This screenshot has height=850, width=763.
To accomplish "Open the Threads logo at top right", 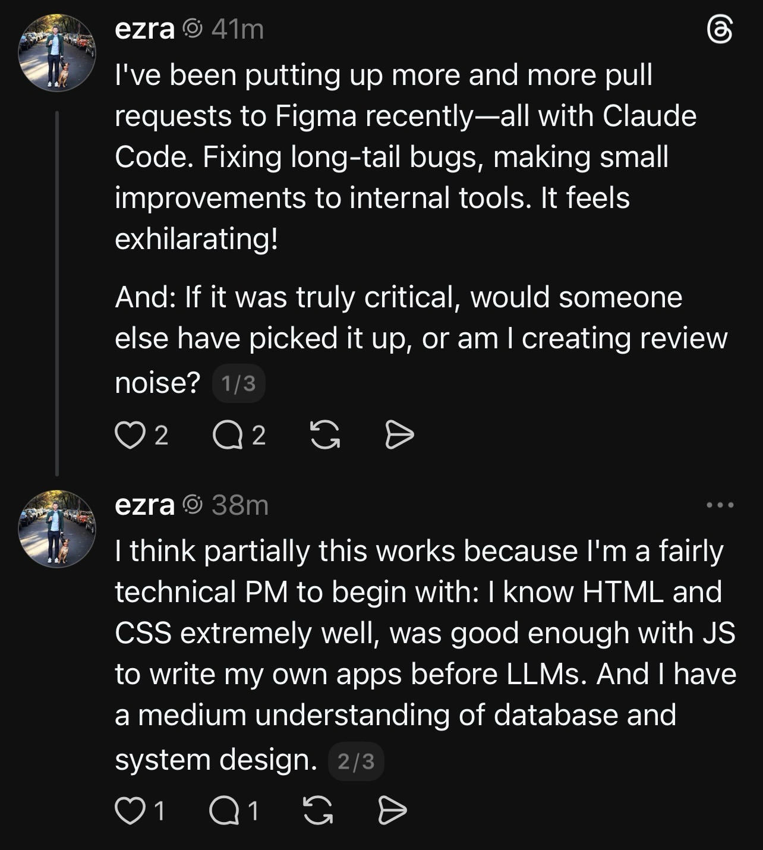I will [x=720, y=30].
